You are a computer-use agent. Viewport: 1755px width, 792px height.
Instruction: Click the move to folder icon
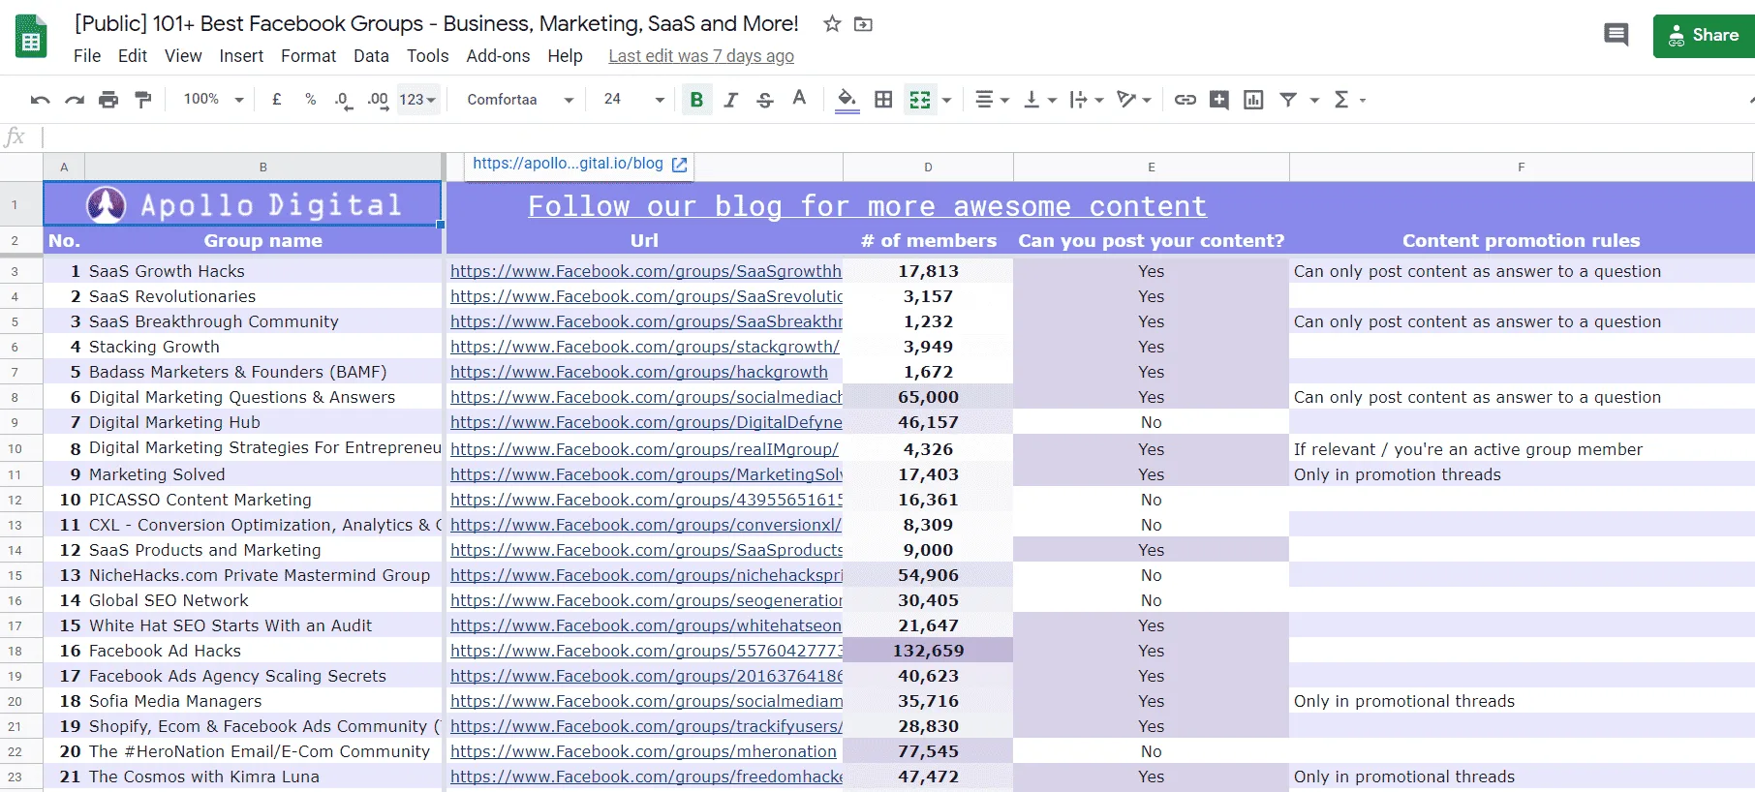click(x=863, y=23)
